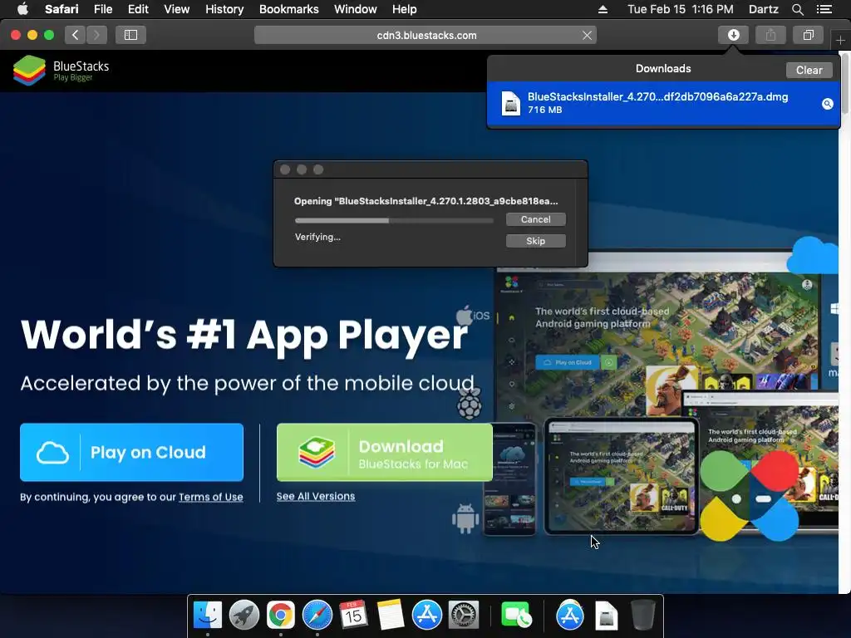Click the dmg file icon in Downloads
The height and width of the screenshot is (638, 851).
pos(511,103)
